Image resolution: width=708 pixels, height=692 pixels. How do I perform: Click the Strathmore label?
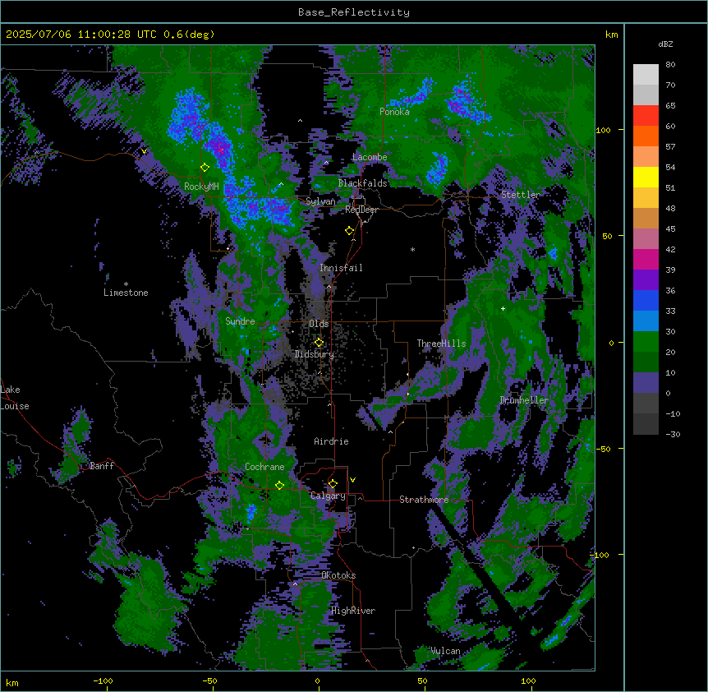pyautogui.click(x=424, y=500)
